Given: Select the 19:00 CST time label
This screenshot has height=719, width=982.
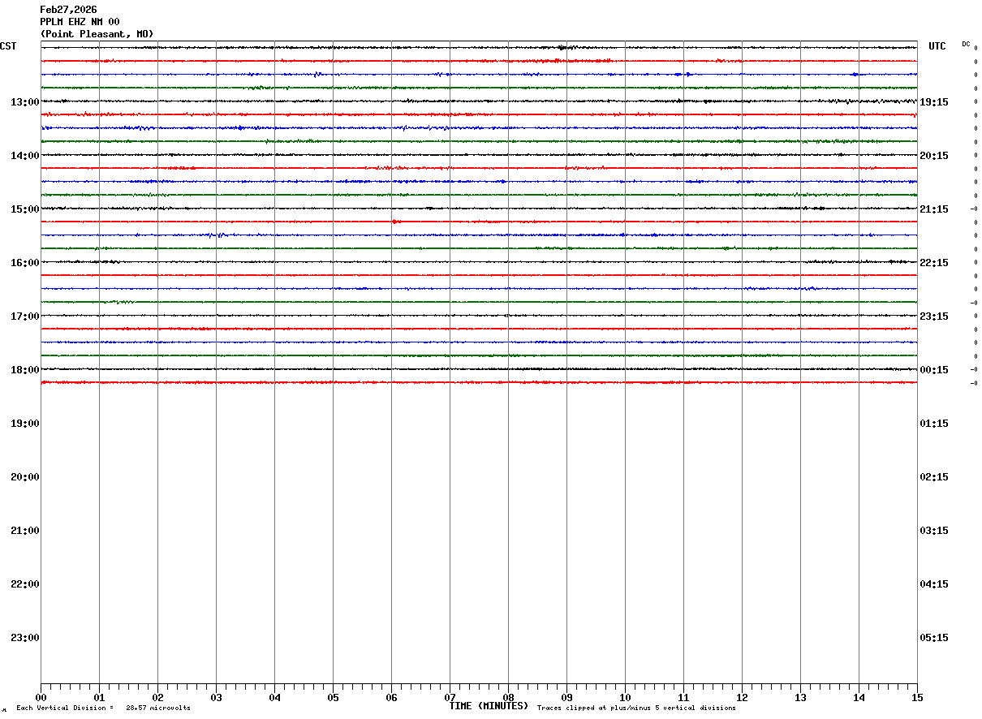Looking at the screenshot, I should [x=25, y=424].
